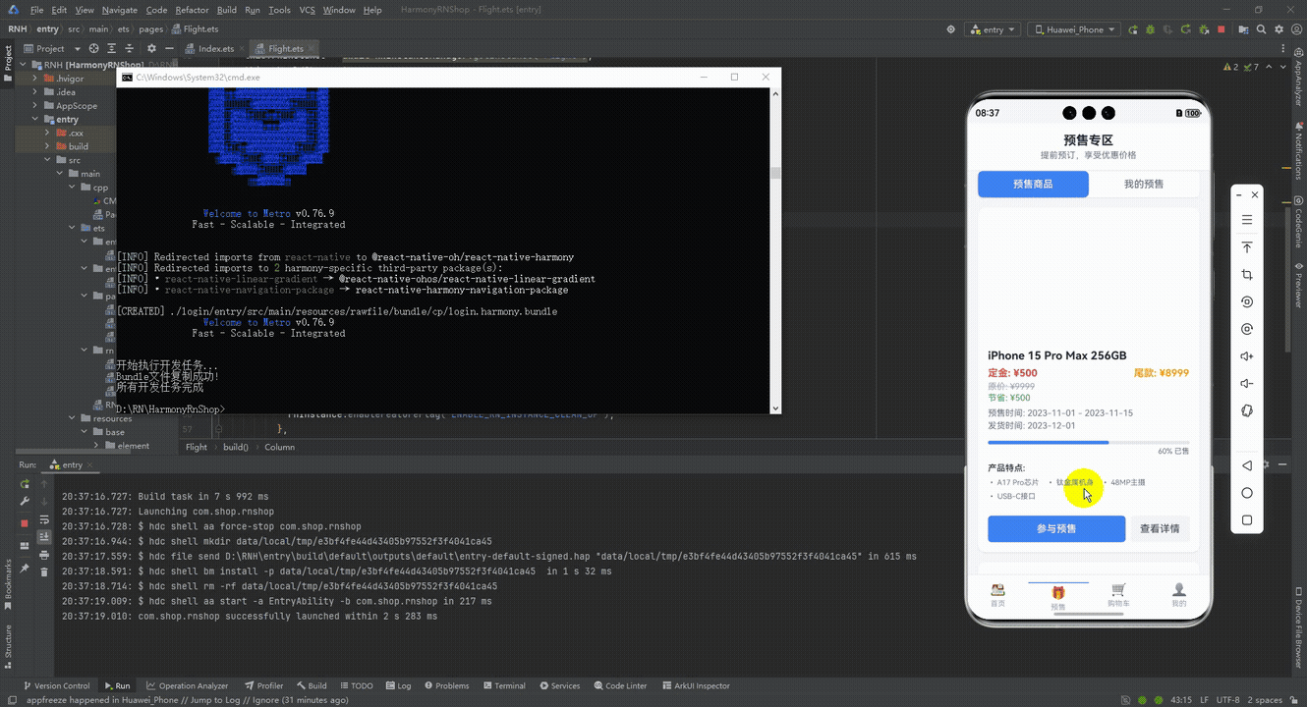1307x707 pixels.
Task: Click the pin tab icon in Run panel
Action: (25, 569)
